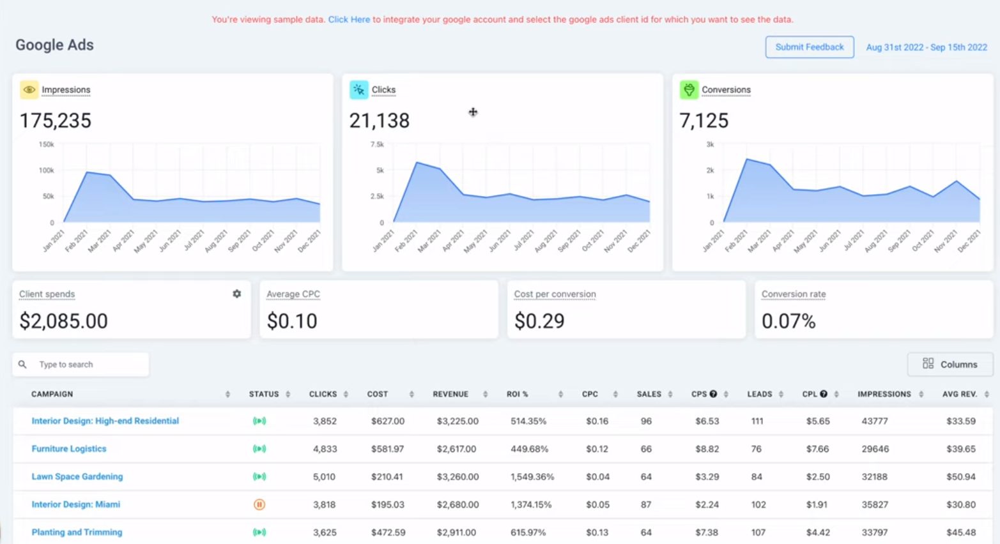The height and width of the screenshot is (544, 1000).
Task: Click the Clicks cursor icon
Action: [x=358, y=90]
